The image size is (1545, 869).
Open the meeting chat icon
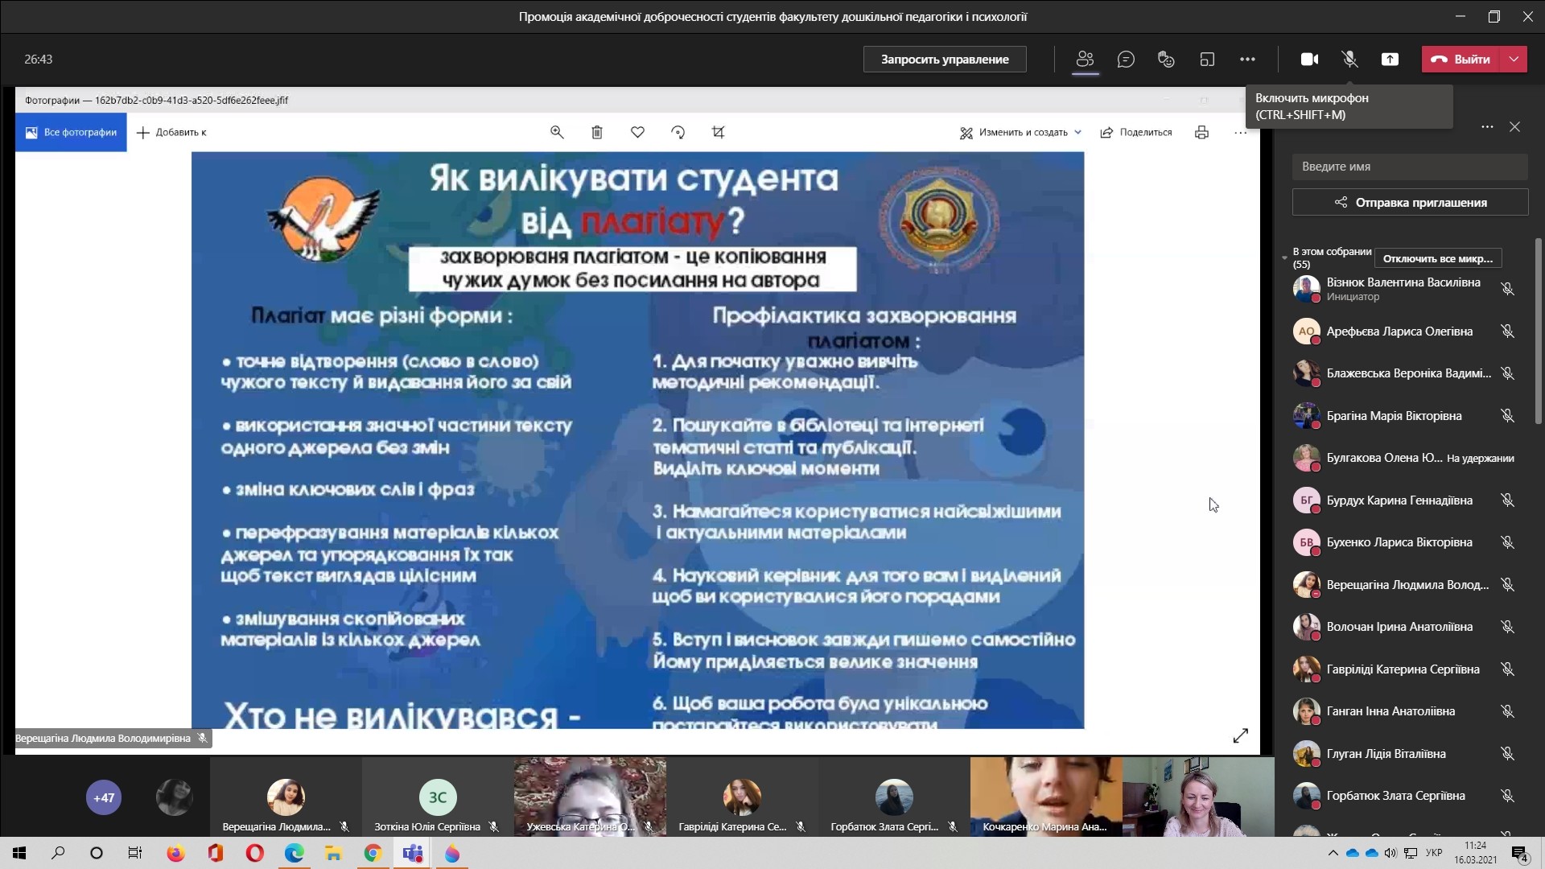point(1126,59)
